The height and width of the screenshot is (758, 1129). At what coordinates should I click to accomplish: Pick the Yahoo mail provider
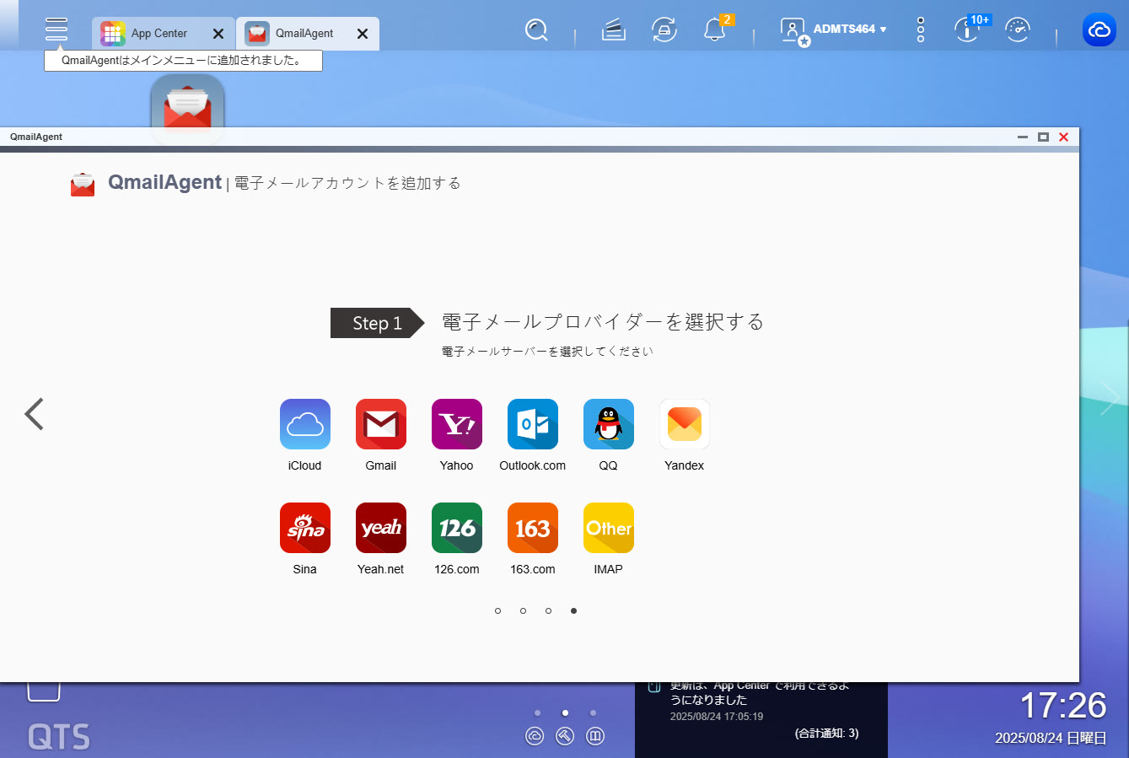coord(456,424)
